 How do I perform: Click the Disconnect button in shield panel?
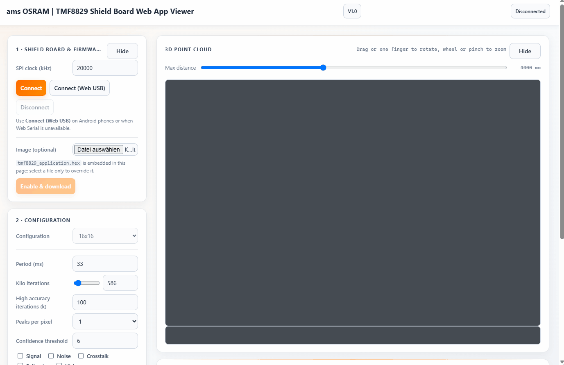(35, 107)
